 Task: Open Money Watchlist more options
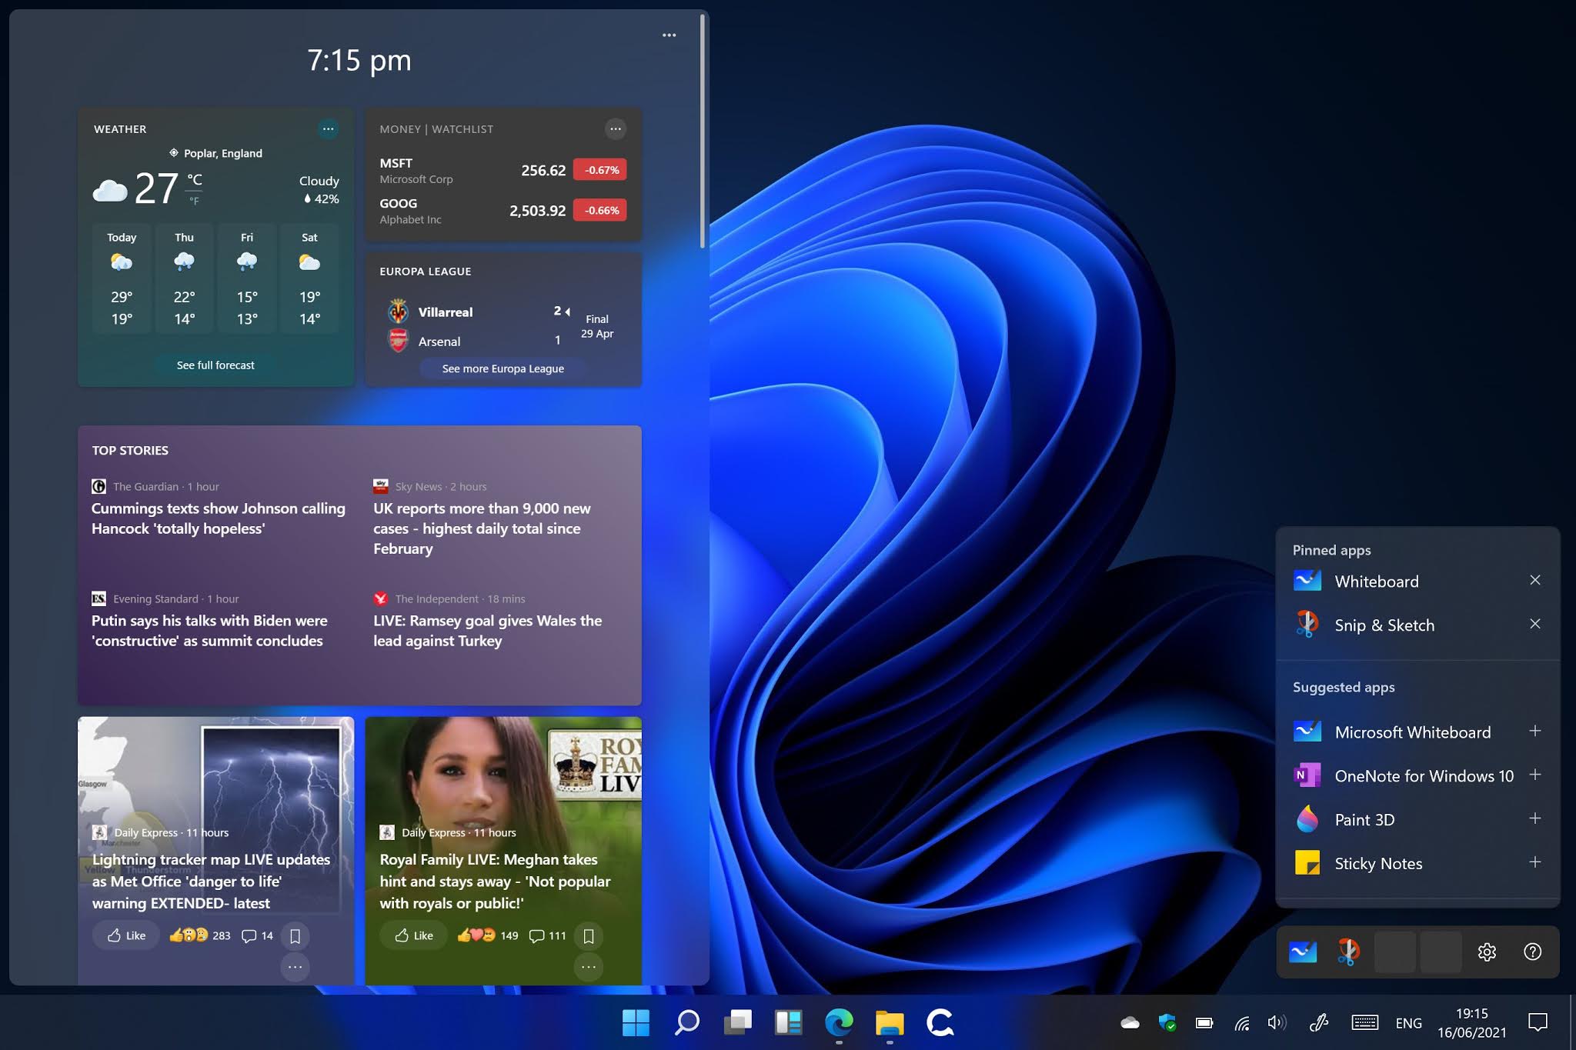[x=615, y=129]
